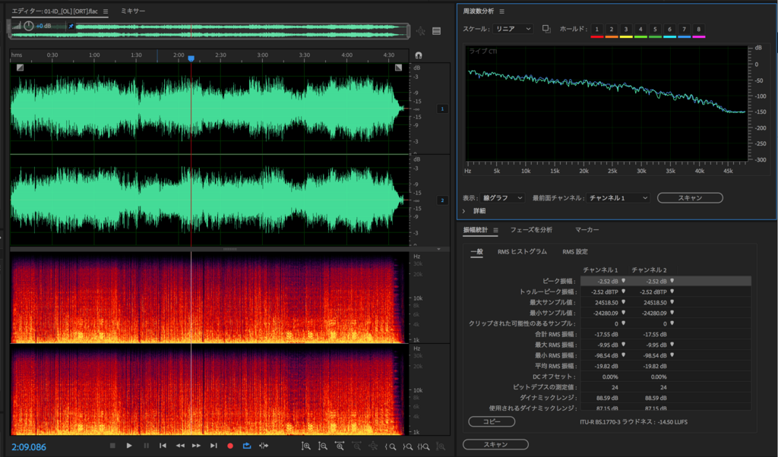
Task: Open the スケール dropdown set to リニア
Action: 513,30
